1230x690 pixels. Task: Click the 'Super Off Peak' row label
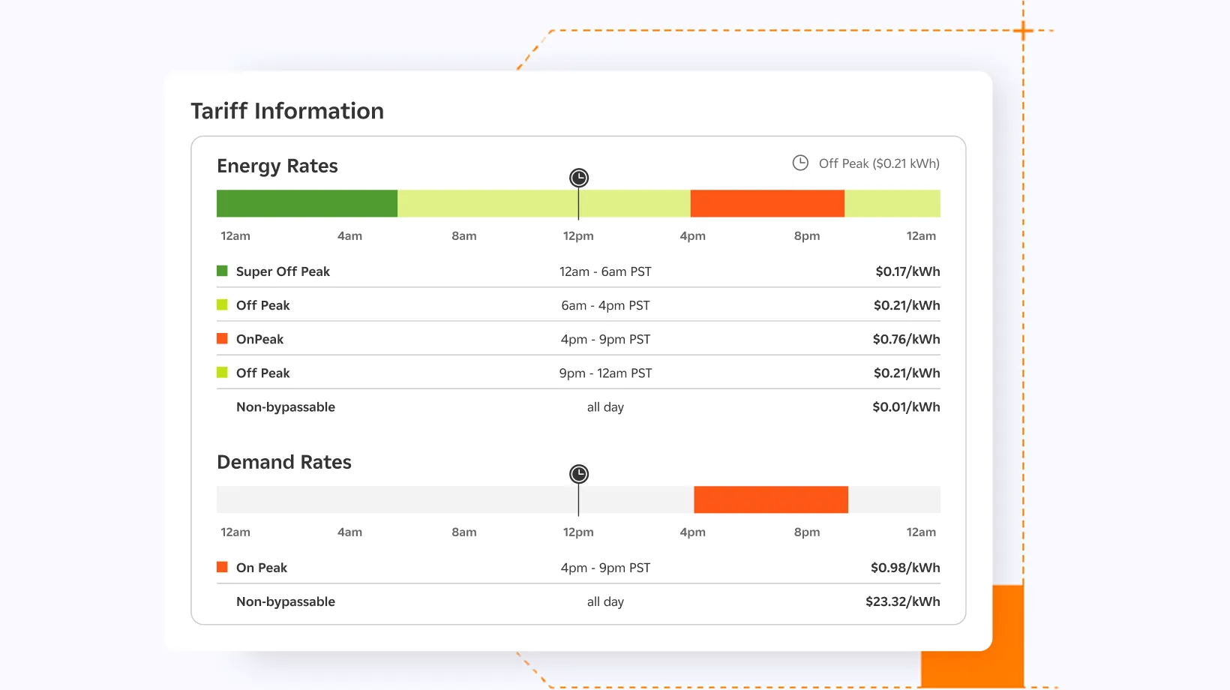point(283,271)
